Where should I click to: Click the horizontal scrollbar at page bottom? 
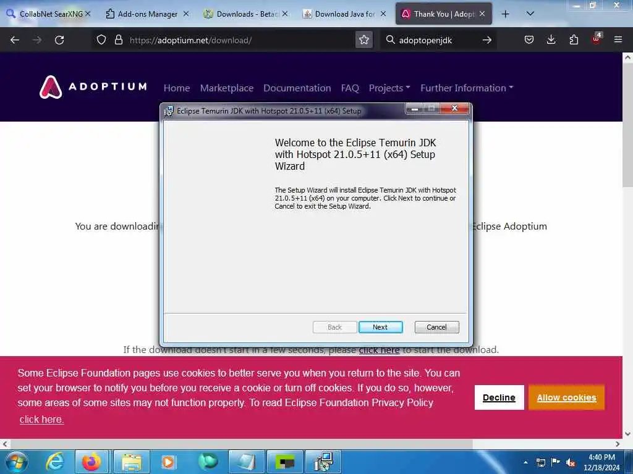click(241, 444)
